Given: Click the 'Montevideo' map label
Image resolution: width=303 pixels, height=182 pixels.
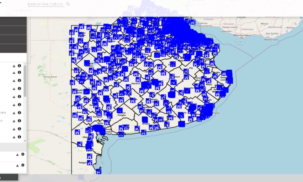Looking at the screenshot, I should pyautogui.click(x=242, y=36).
